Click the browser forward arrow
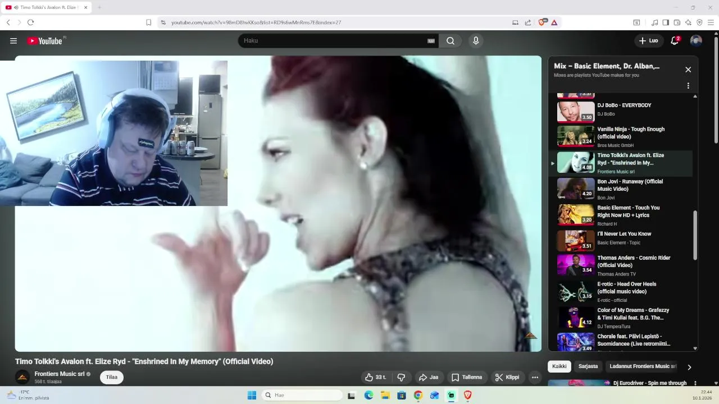 click(19, 22)
